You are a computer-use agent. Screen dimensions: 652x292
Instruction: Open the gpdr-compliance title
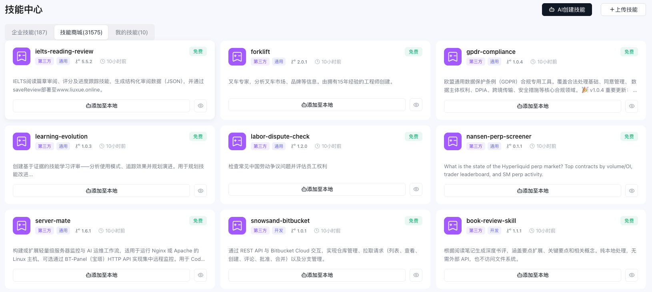pyautogui.click(x=491, y=52)
